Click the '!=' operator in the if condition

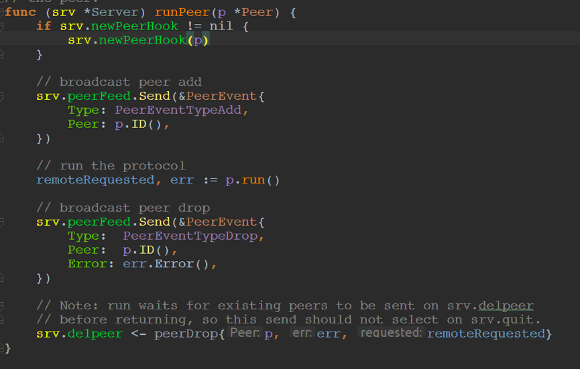click(x=194, y=26)
